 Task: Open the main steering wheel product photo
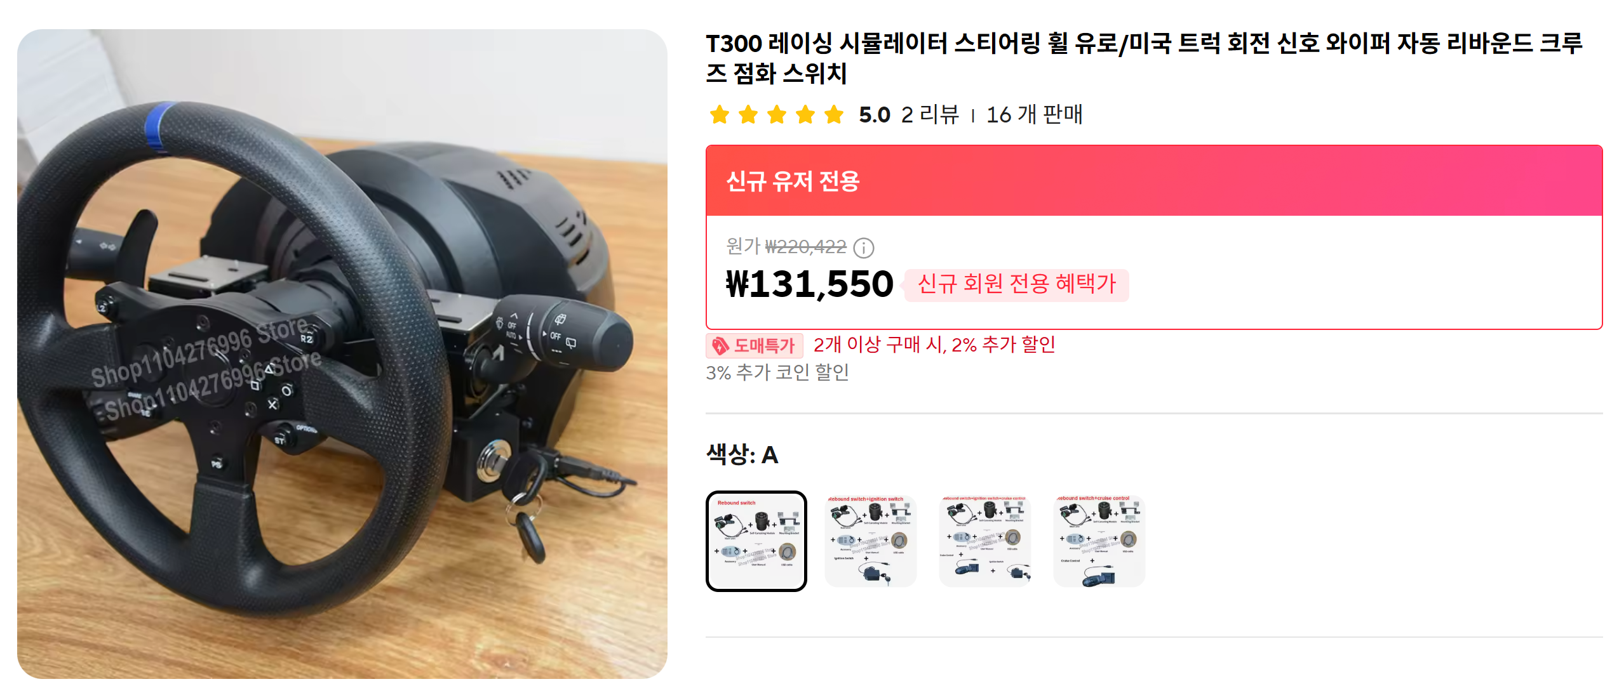point(342,354)
